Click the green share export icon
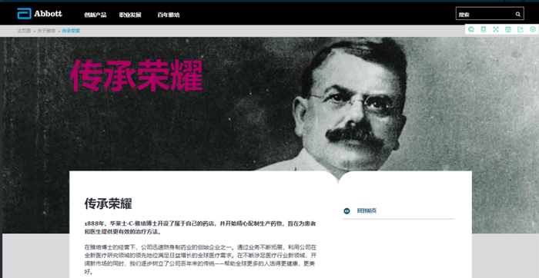 click(520, 29)
